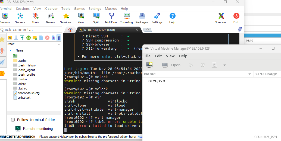Click the blue 'info' link in terminal
Screen dimensions: 281x141
tap(106, 56)
